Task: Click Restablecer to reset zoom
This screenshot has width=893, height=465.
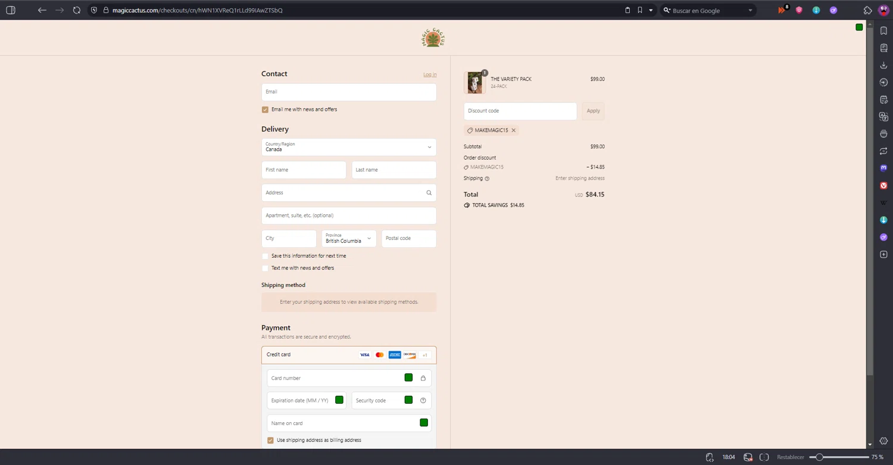Action: 791,457
